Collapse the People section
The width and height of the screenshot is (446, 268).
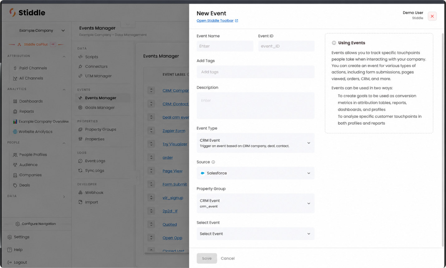tap(64, 143)
